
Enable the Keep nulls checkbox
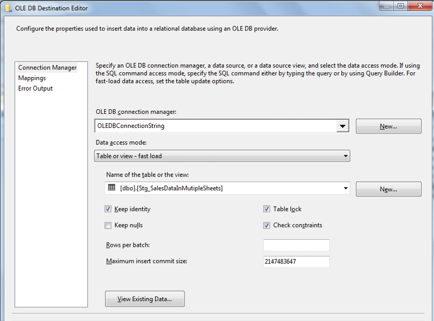108,225
